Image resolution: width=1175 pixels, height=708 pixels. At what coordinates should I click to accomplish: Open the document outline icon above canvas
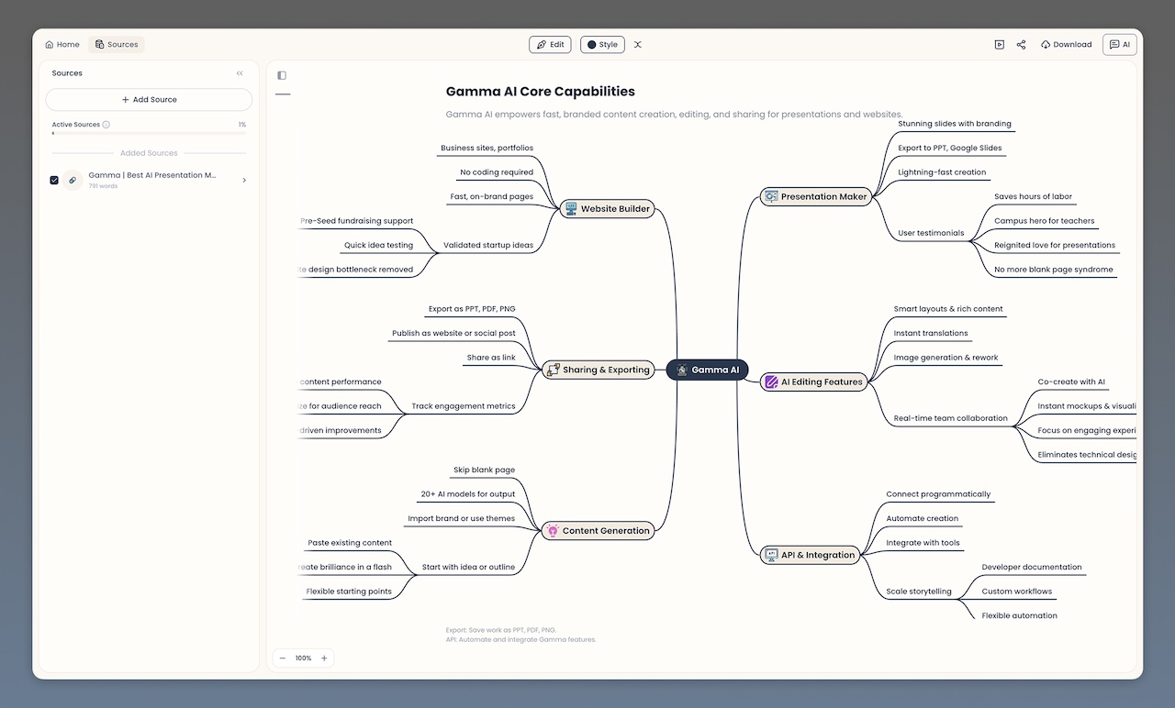281,75
